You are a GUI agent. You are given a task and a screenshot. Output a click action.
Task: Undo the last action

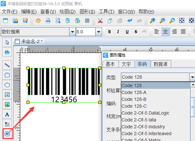(130, 21)
